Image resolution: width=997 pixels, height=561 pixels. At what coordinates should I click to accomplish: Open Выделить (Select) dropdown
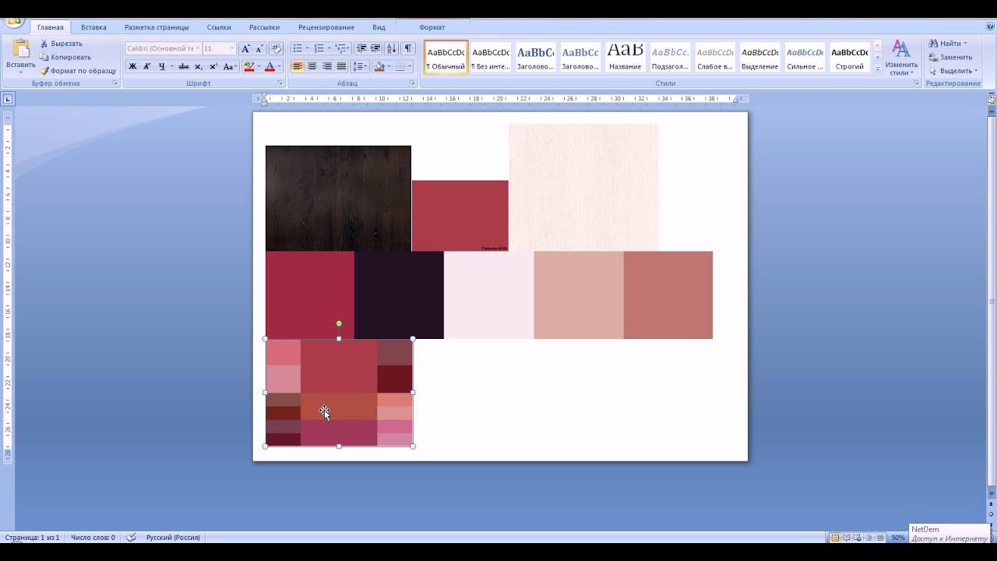coord(953,71)
